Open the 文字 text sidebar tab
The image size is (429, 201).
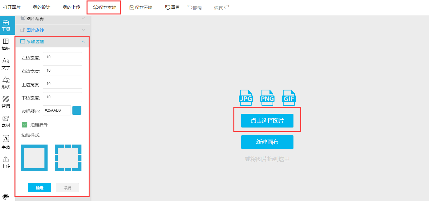[6, 64]
